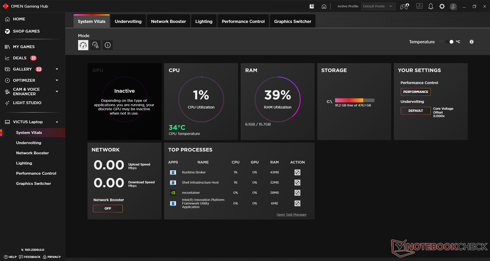Open Undervolting in sidebar
490x261 pixels.
pyautogui.click(x=29, y=143)
